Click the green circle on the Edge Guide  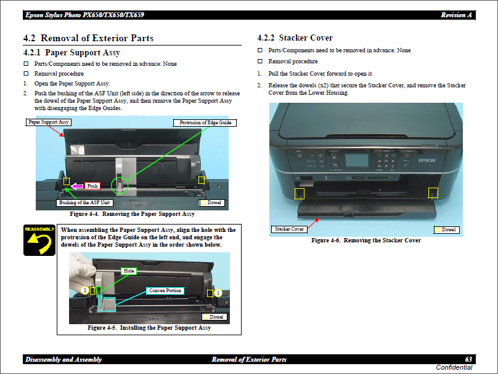[119, 184]
